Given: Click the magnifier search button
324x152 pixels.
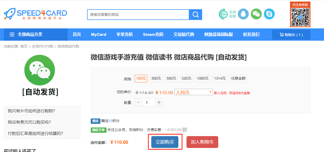Looking at the screenshot, I should click(x=195, y=15).
